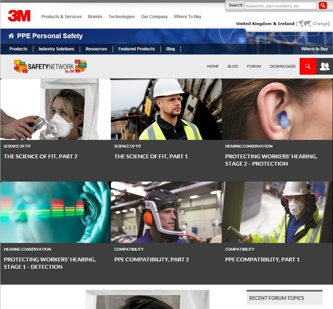The width and height of the screenshot is (333, 309).
Task: Focus the keywords search field
Action: tap(280, 6)
